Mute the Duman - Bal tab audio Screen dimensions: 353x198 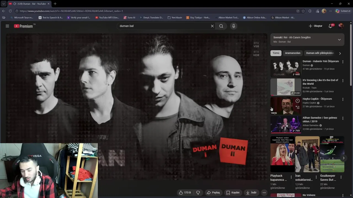click(15, 4)
